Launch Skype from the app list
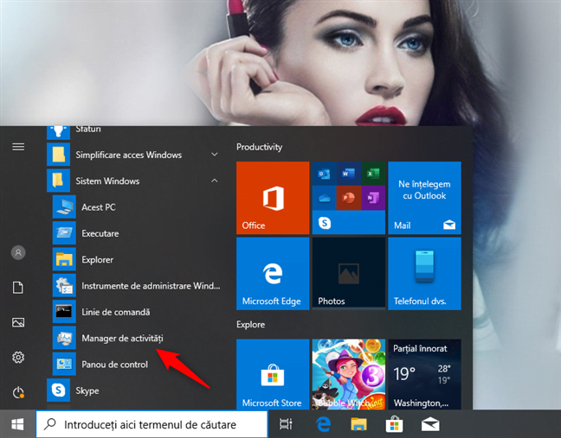This screenshot has height=438, width=561. 87,390
